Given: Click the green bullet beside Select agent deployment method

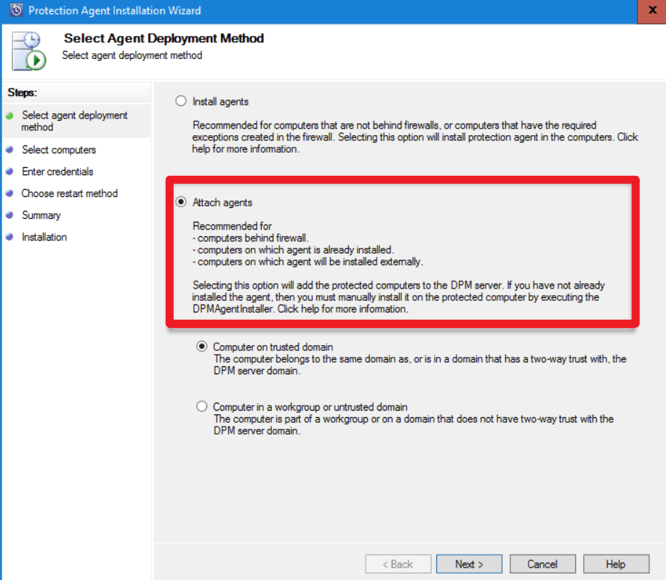Looking at the screenshot, I should [x=9, y=116].
